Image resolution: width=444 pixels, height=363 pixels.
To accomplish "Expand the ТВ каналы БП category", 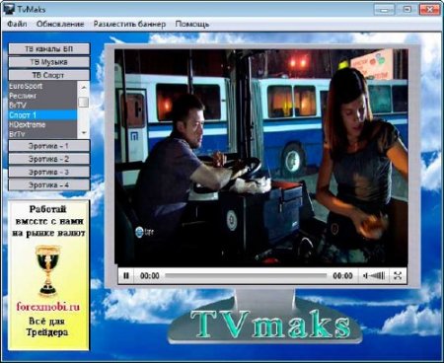I will pos(48,49).
